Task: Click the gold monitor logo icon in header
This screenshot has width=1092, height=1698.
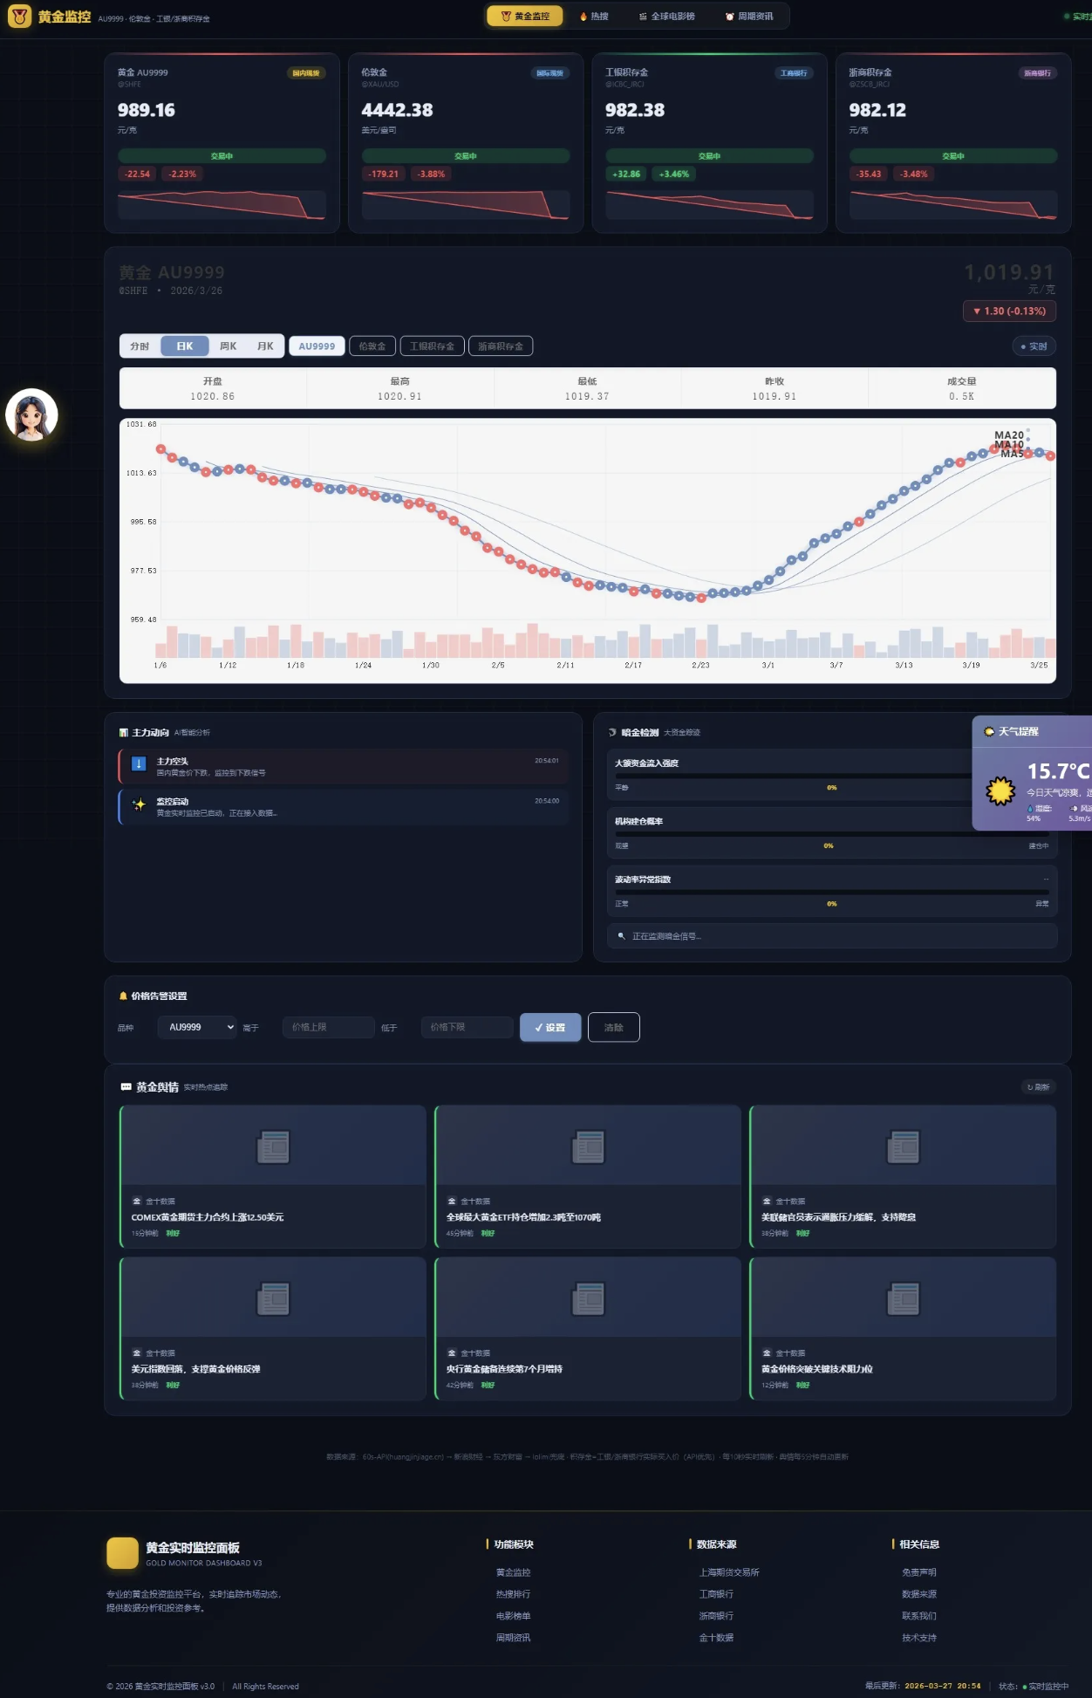Action: click(19, 17)
